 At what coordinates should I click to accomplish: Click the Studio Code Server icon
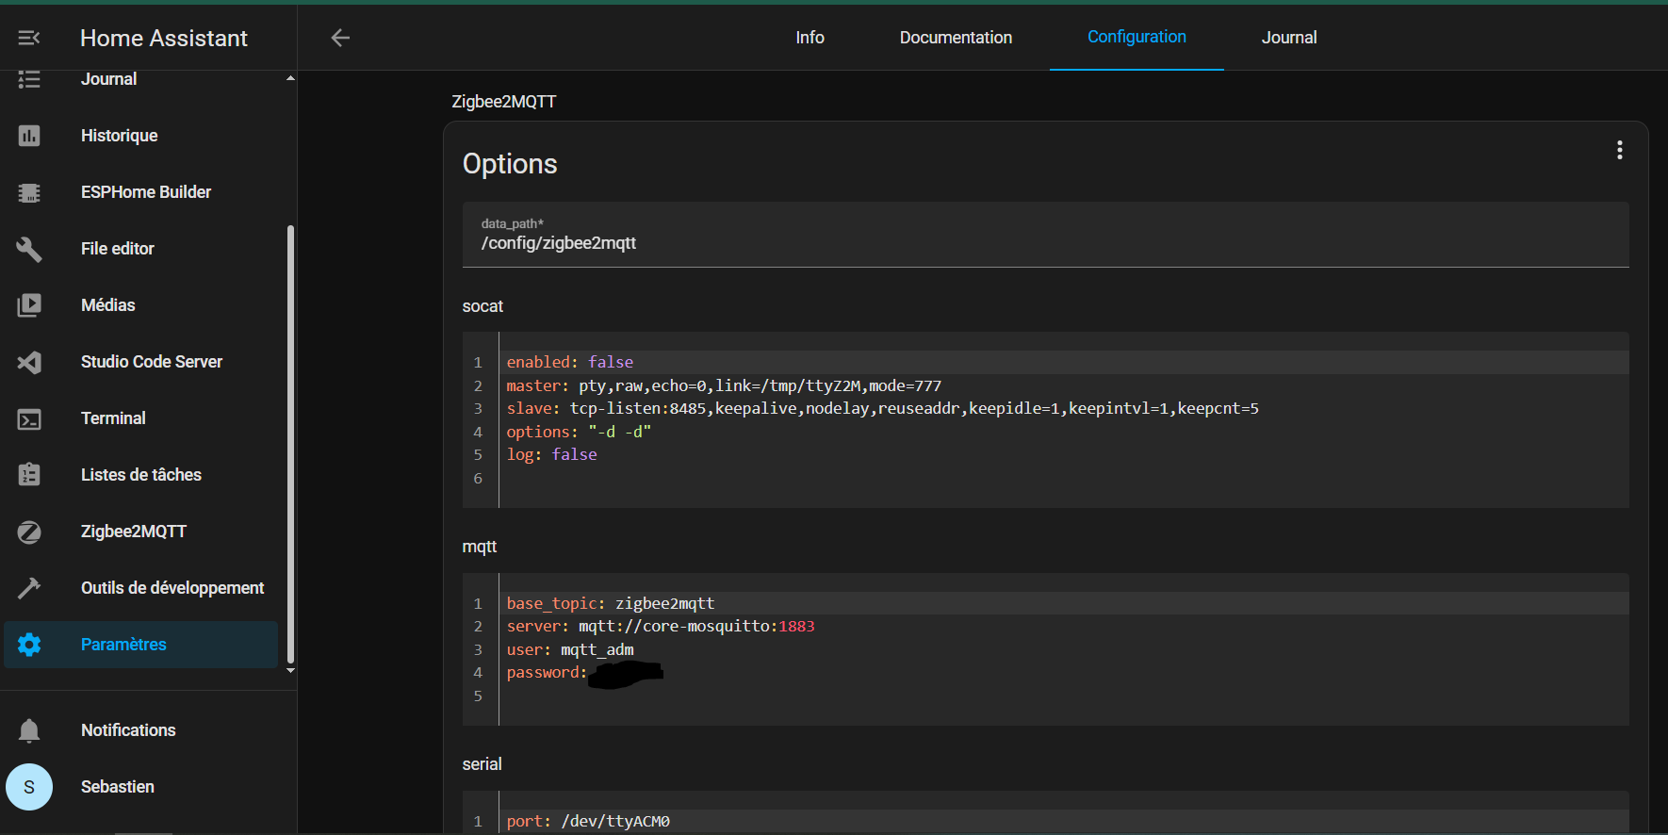coord(29,362)
